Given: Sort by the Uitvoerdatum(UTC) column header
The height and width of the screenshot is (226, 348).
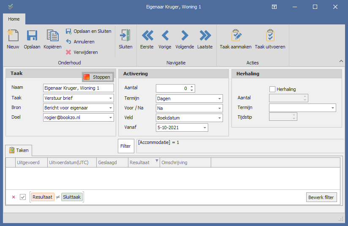Looking at the screenshot, I should click(72, 162).
